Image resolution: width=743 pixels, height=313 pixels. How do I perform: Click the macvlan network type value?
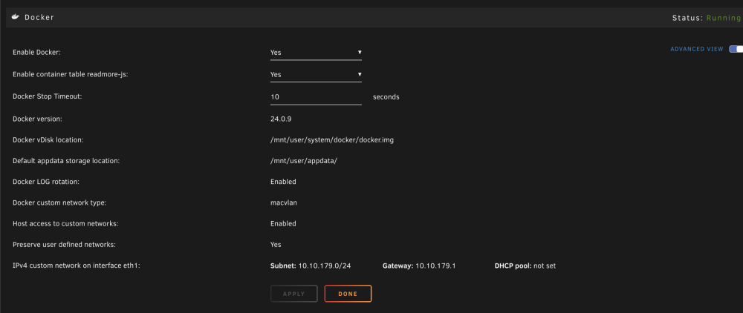284,202
